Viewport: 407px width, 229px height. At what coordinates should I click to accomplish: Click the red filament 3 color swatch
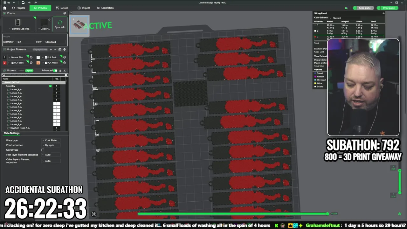4,63
